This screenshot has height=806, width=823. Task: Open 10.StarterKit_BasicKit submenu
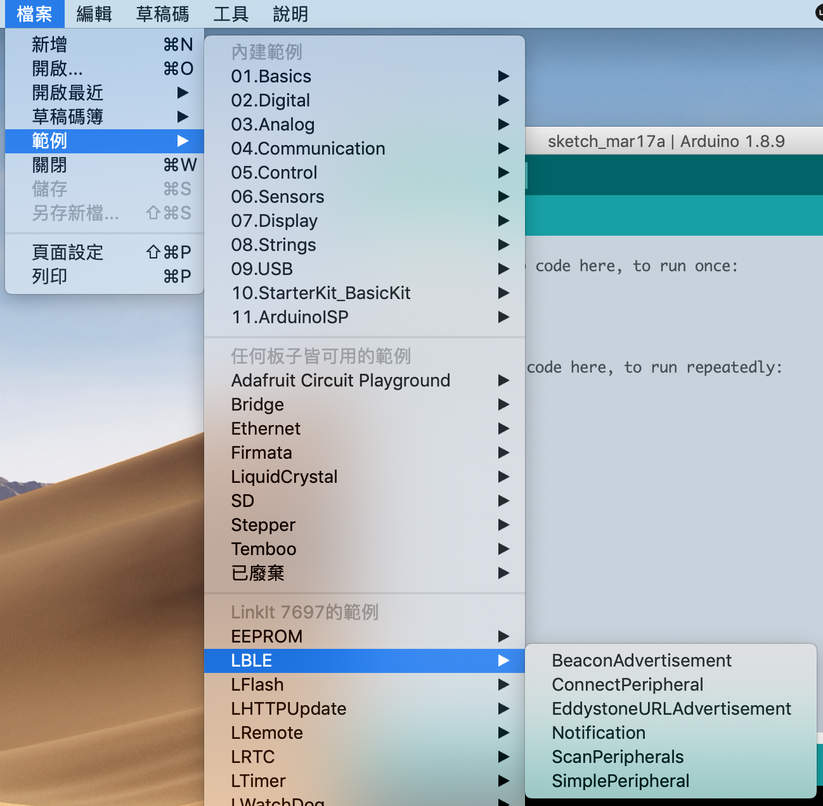pos(365,293)
